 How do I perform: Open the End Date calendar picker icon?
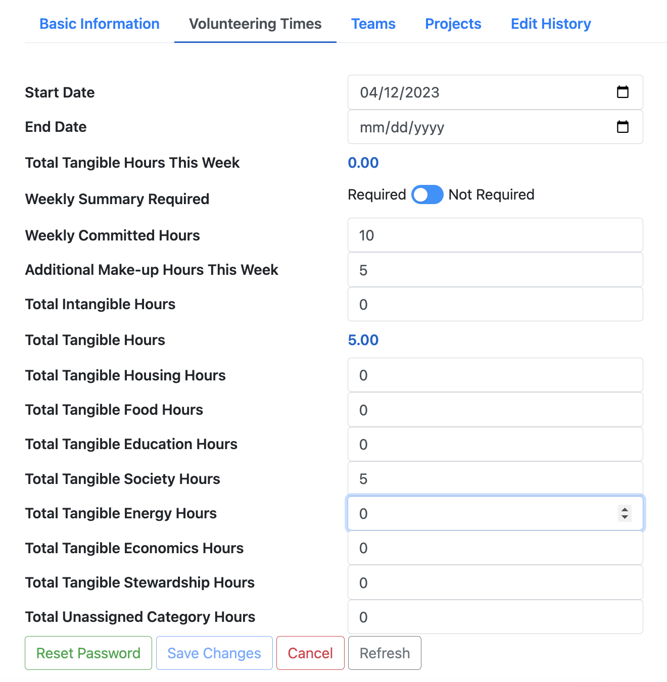click(x=623, y=127)
